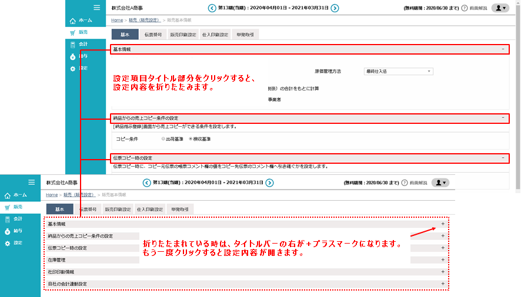
Task: Click the ホーム house icon in upper screen
Action: [x=73, y=21]
